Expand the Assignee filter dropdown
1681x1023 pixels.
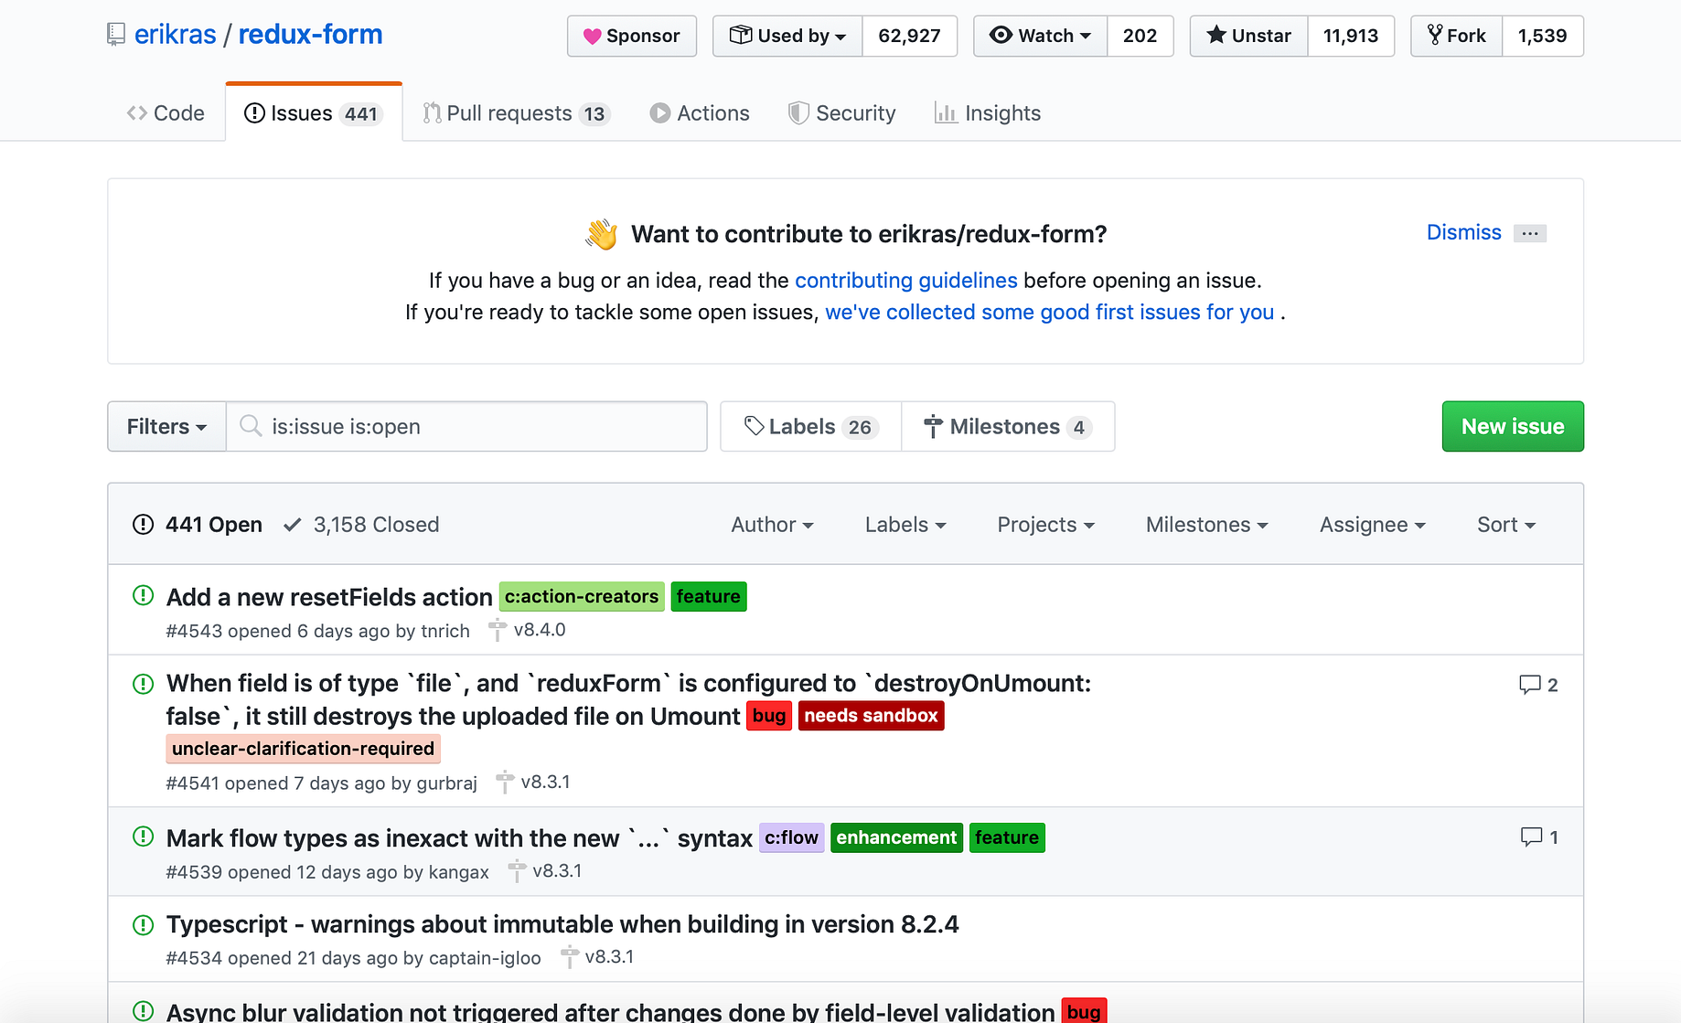(x=1372, y=525)
